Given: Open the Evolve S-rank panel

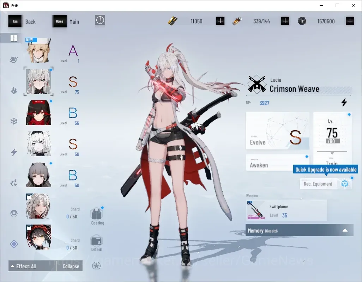Looking at the screenshot, I should 278,131.
